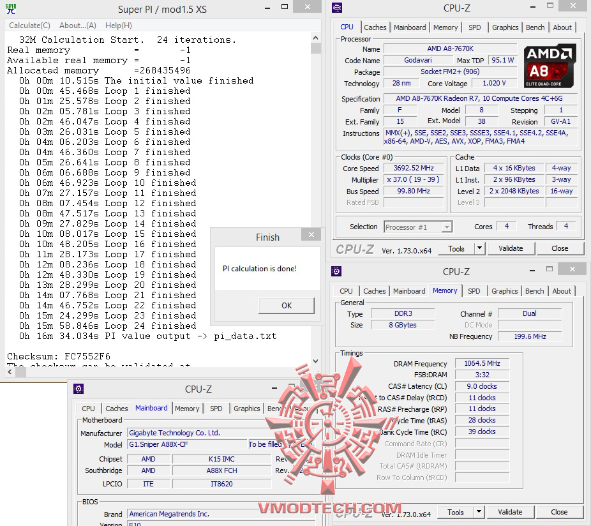Switch to Mainboard tab in Memory CPU-Z window
591x526 pixels.
coord(409,291)
